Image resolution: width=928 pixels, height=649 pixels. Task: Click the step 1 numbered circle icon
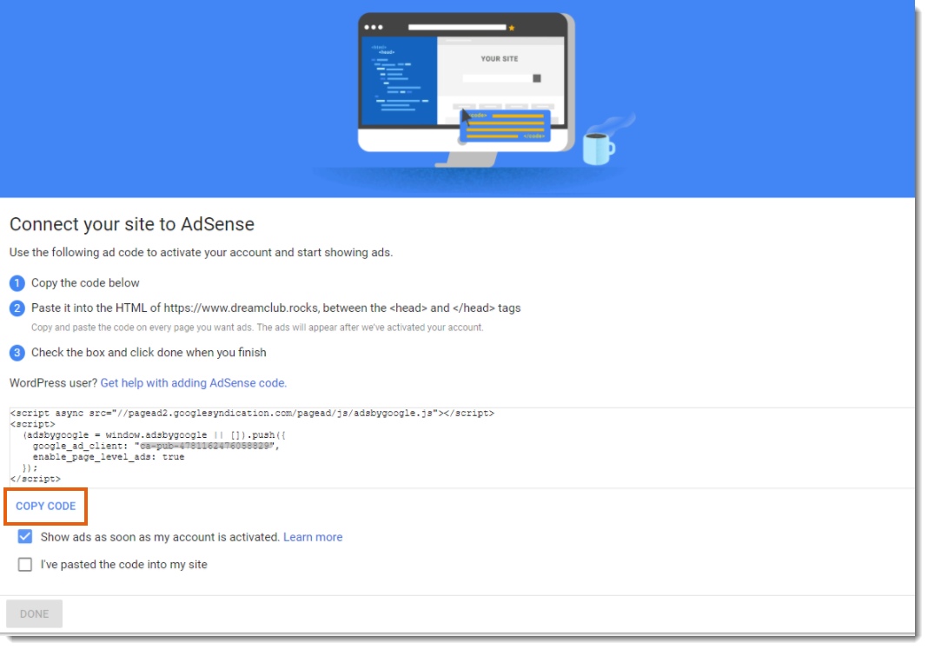pyautogui.click(x=17, y=282)
